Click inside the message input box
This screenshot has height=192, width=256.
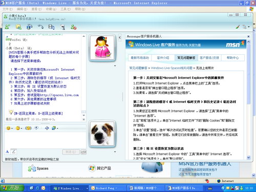pos(45,140)
